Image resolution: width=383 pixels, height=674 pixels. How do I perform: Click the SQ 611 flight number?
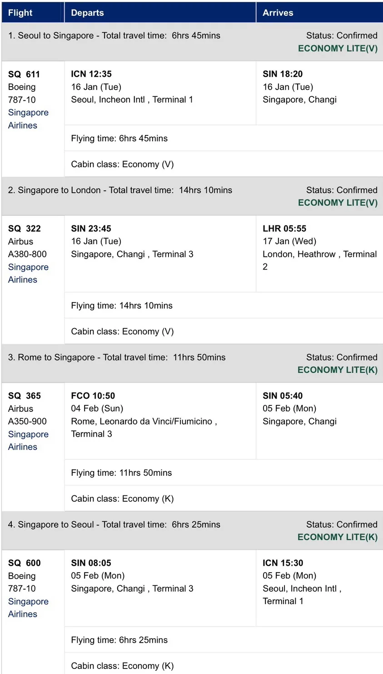(24, 74)
